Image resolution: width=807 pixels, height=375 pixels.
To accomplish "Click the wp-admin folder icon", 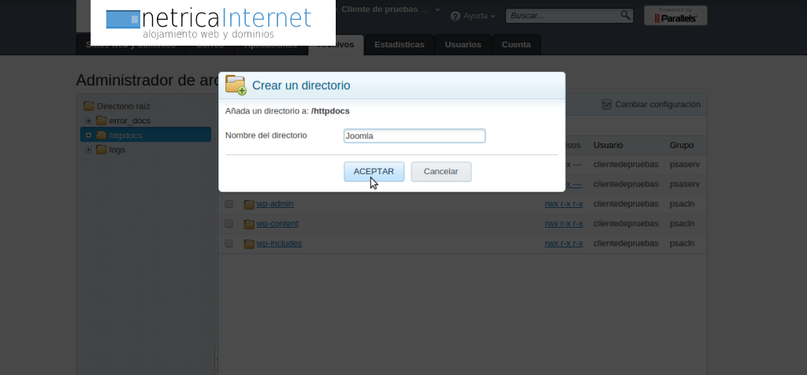I will 249,204.
